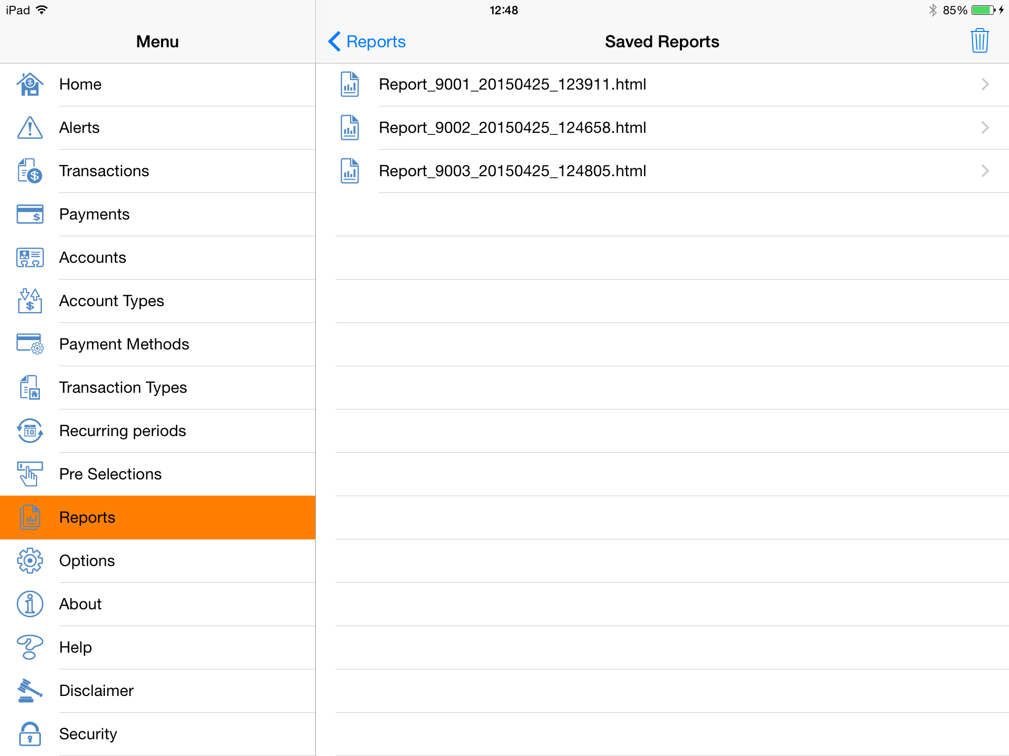1009x756 pixels.
Task: Select the Recurring periods calendar icon
Action: [30, 431]
